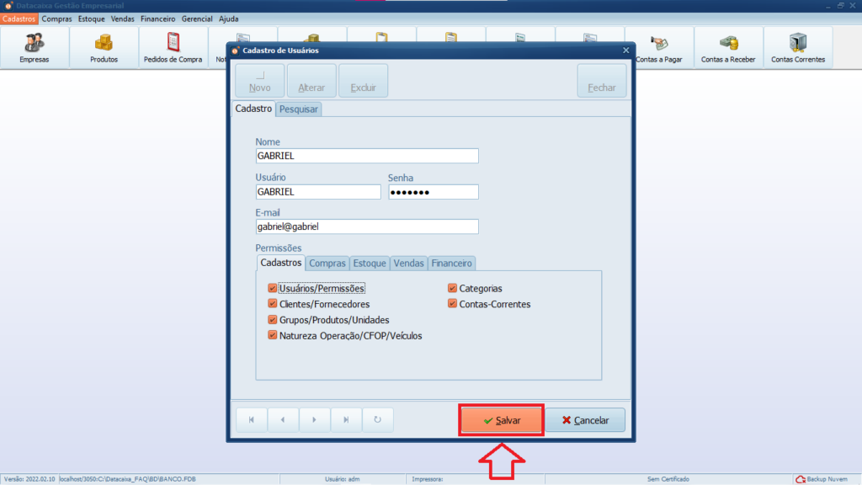Click the refresh record navigation icon

377,419
